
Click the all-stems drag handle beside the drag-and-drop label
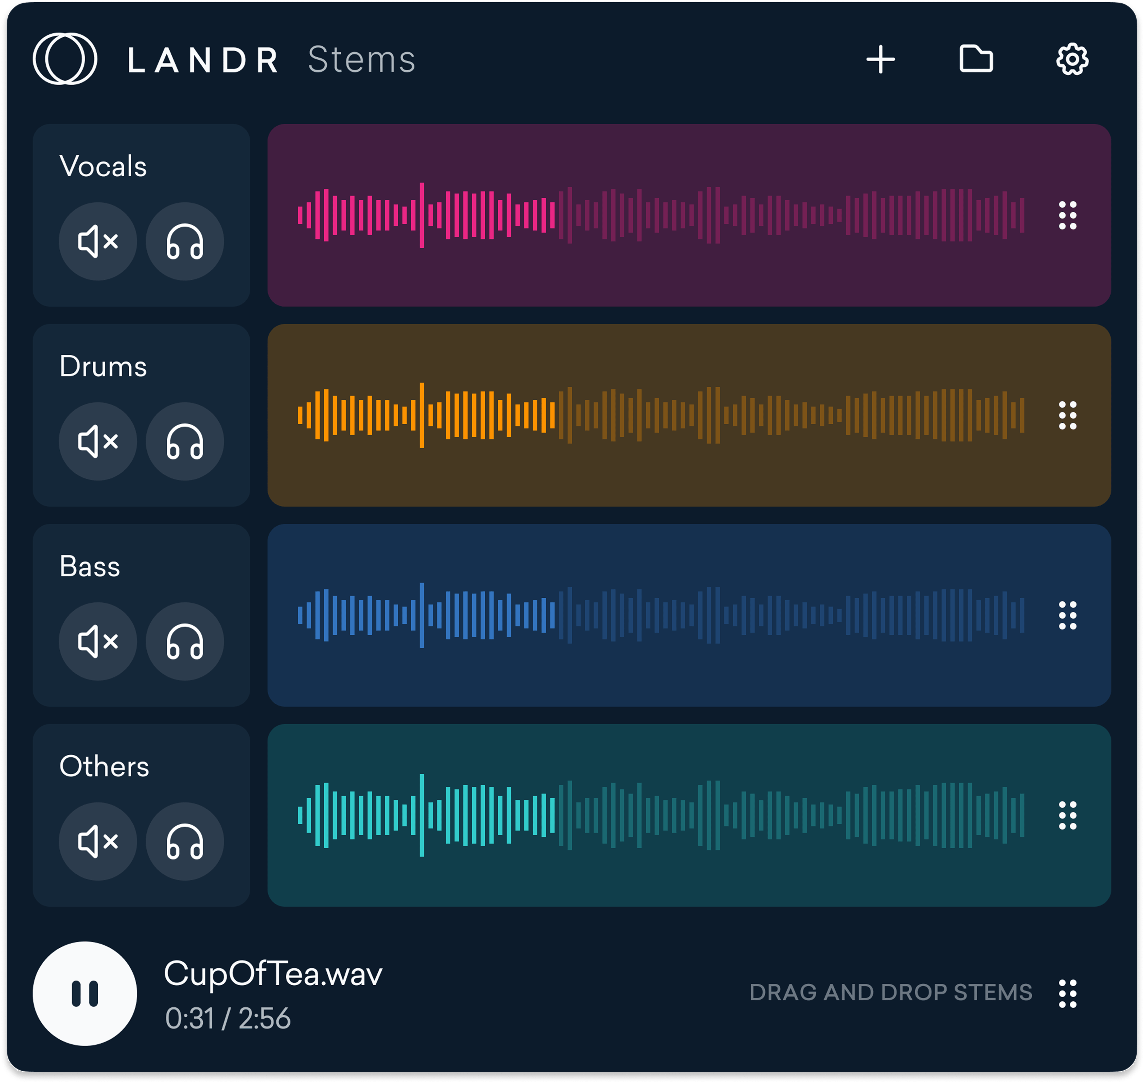pos(1067,994)
